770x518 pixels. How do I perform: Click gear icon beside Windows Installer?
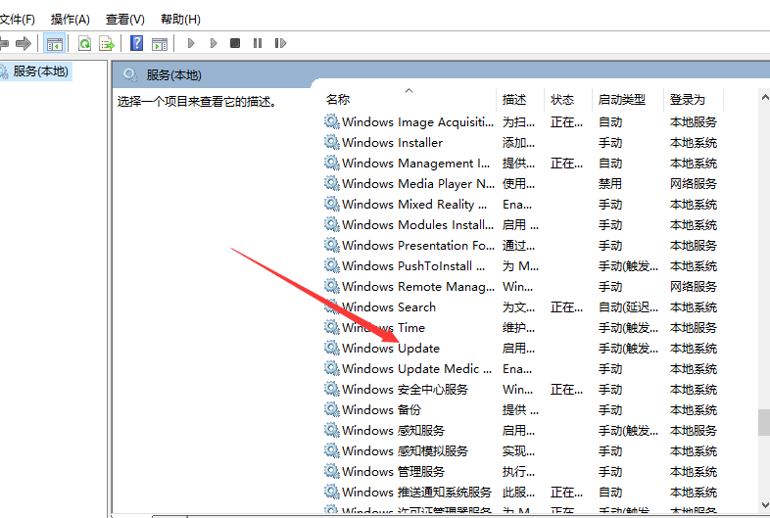coord(332,142)
